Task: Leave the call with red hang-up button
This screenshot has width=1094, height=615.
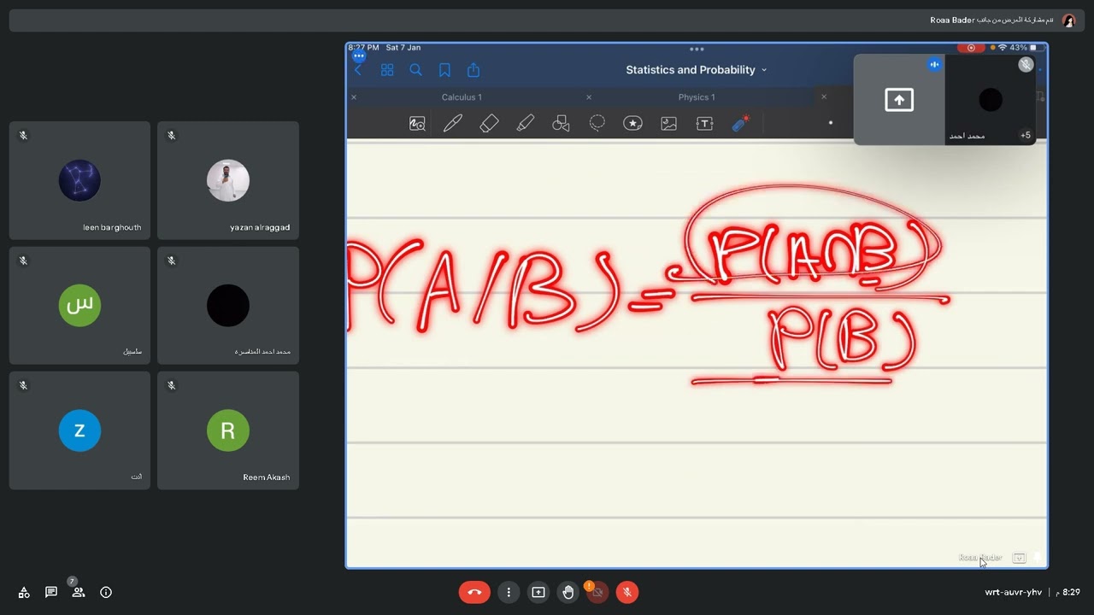Action: pos(474,592)
